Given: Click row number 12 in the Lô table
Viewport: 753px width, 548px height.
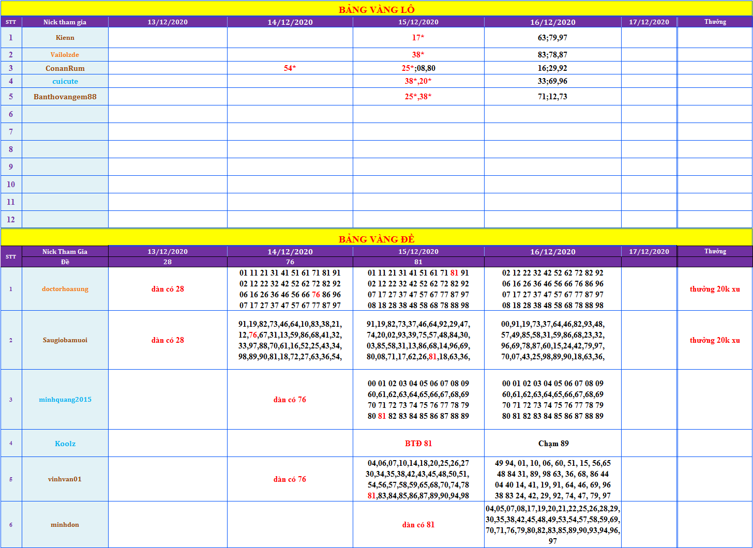Looking at the screenshot, I should click(x=11, y=220).
